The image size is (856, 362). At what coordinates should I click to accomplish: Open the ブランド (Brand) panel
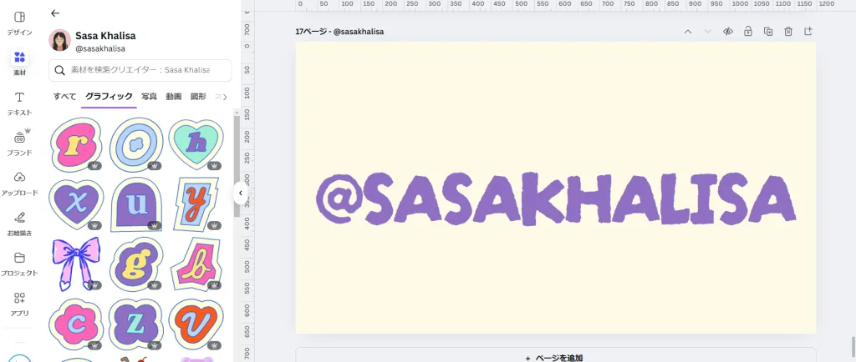point(19,143)
